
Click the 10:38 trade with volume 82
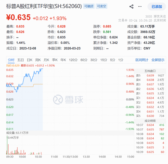(150, 138)
